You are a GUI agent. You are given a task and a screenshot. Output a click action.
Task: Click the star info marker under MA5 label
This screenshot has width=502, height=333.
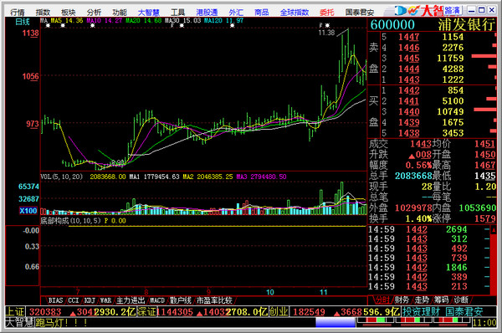click(63, 25)
